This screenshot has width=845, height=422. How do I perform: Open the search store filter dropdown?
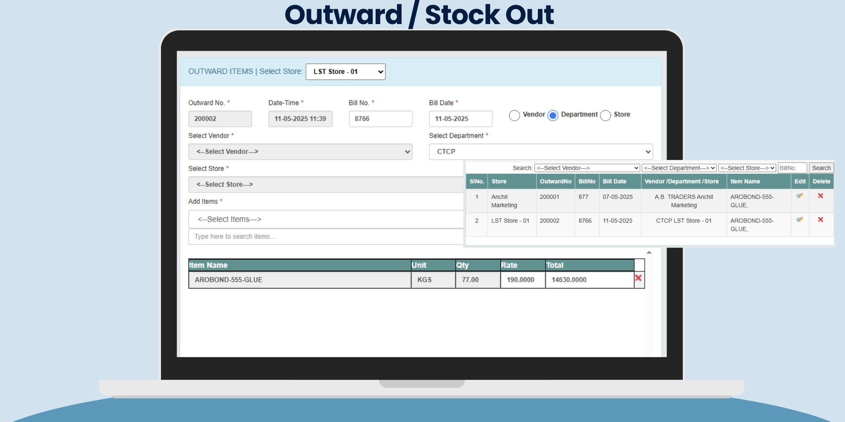click(747, 168)
